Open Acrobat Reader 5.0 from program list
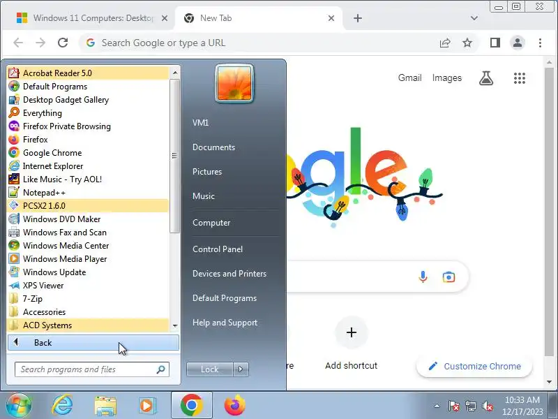The image size is (558, 419). click(x=88, y=73)
